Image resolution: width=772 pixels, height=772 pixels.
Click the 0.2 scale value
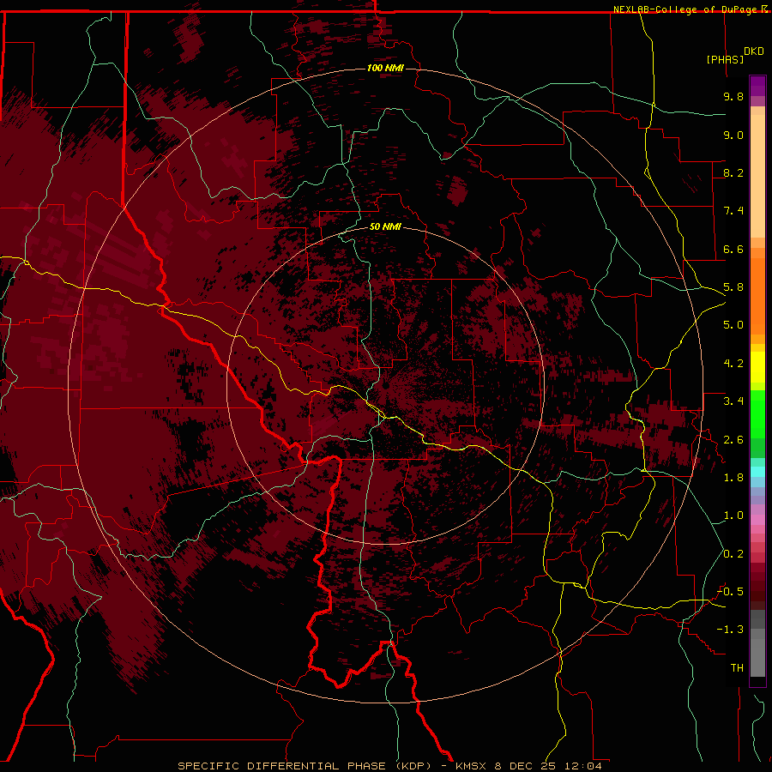733,554
